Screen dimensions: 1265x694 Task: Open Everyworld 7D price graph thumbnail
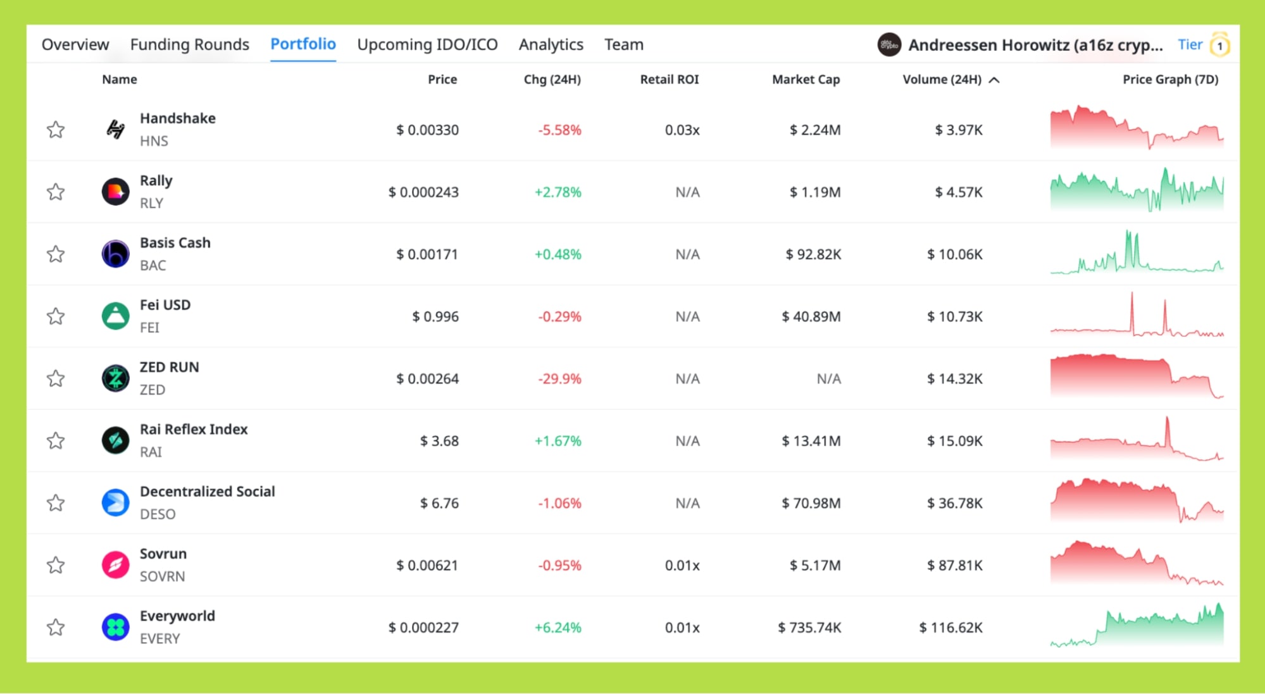point(1137,626)
